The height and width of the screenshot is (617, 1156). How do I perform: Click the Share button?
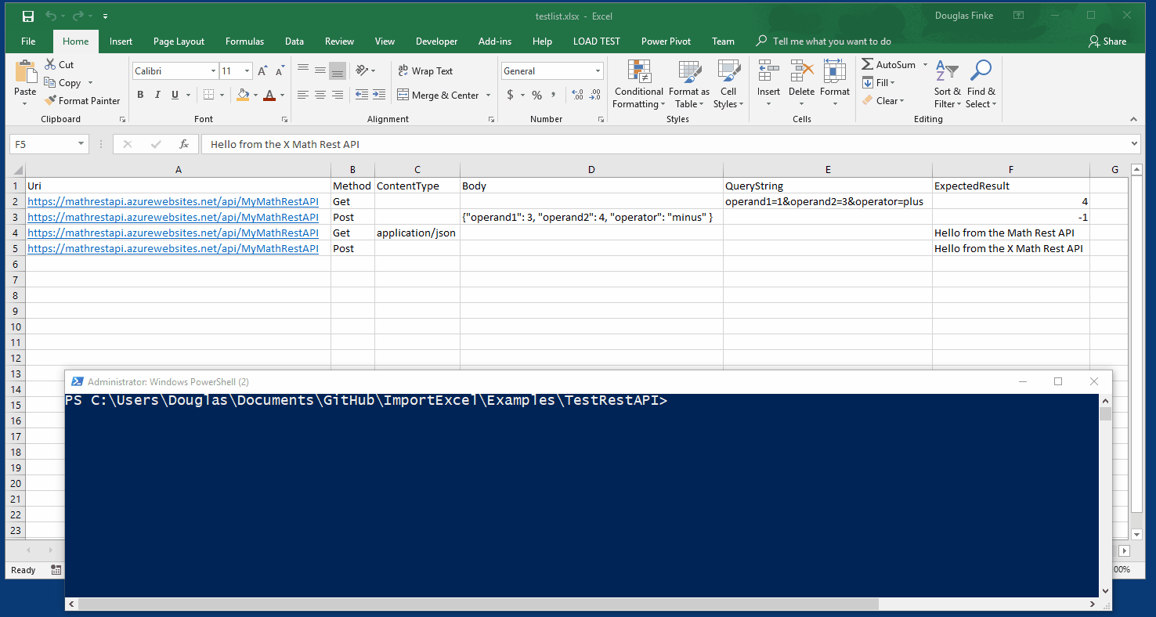1107,41
